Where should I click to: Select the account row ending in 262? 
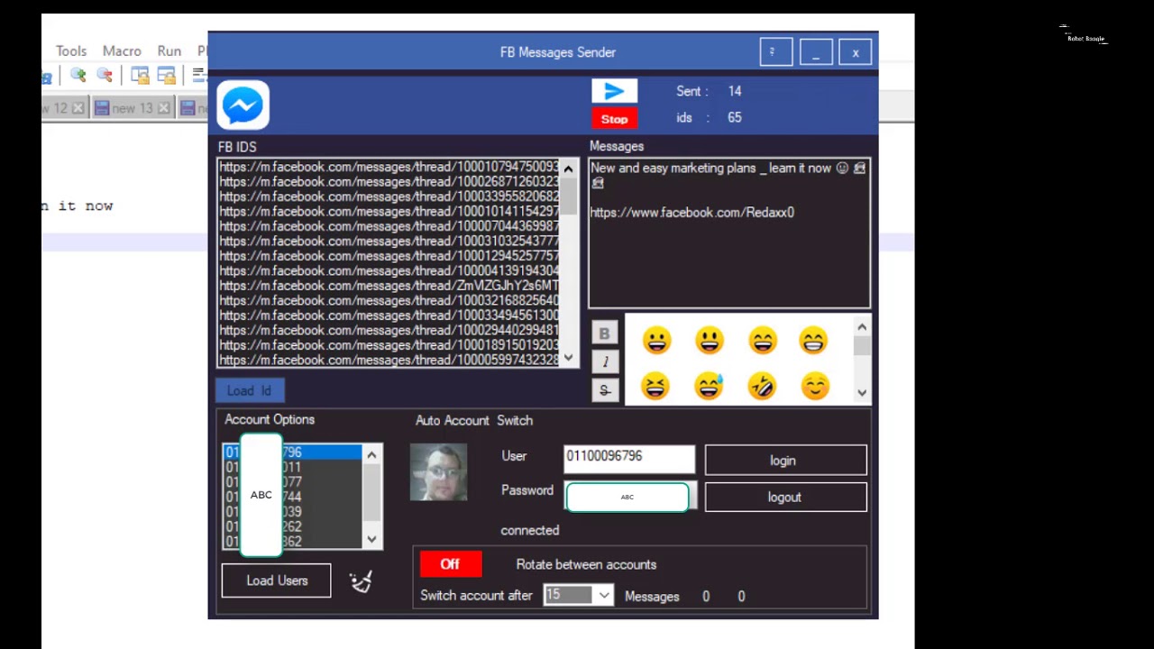[x=293, y=526]
